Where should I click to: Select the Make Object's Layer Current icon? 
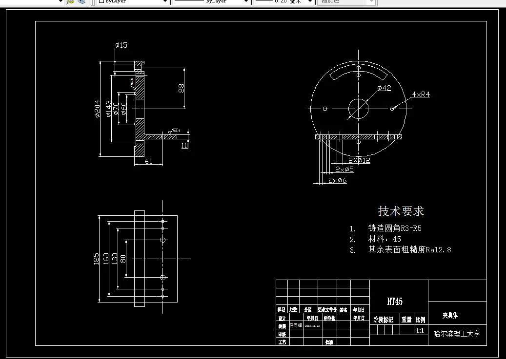70,2
